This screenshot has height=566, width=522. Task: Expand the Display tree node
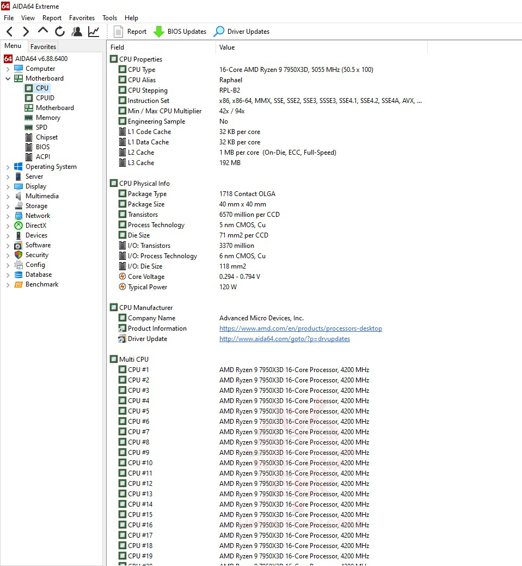(8, 186)
